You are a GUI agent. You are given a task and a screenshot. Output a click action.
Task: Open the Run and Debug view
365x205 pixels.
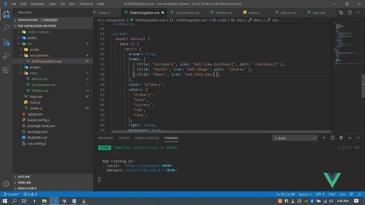pyautogui.click(x=6, y=56)
